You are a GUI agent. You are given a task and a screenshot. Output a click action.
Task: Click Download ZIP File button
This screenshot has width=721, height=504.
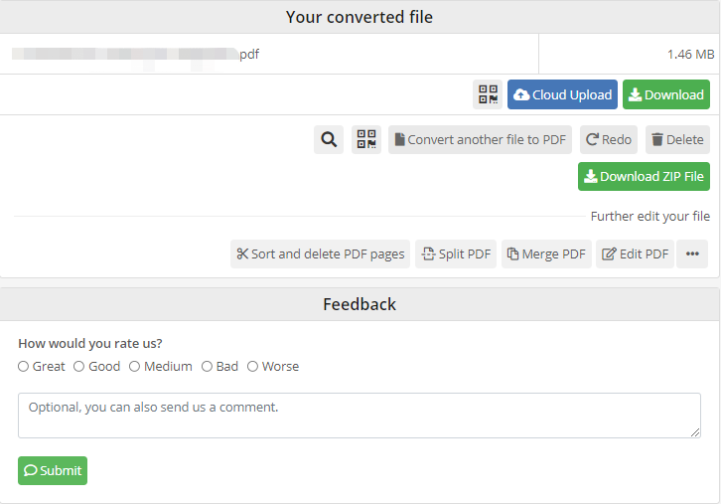point(644,176)
